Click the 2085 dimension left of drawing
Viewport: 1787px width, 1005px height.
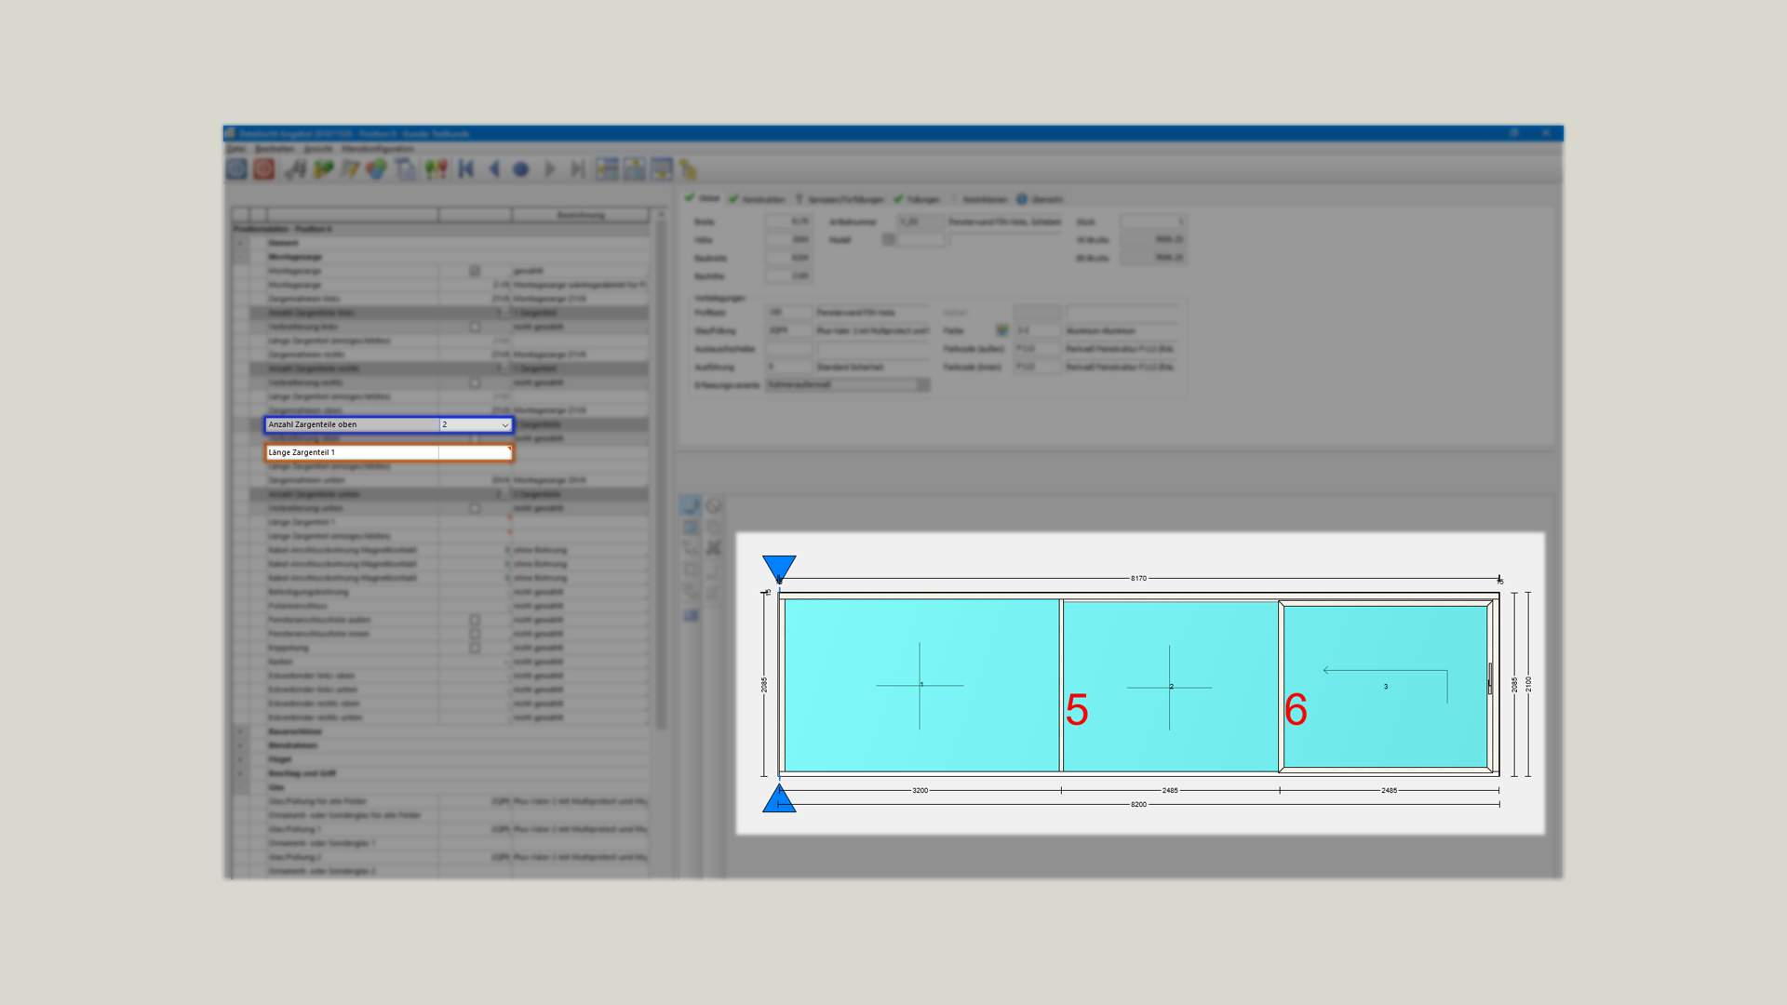point(764,684)
